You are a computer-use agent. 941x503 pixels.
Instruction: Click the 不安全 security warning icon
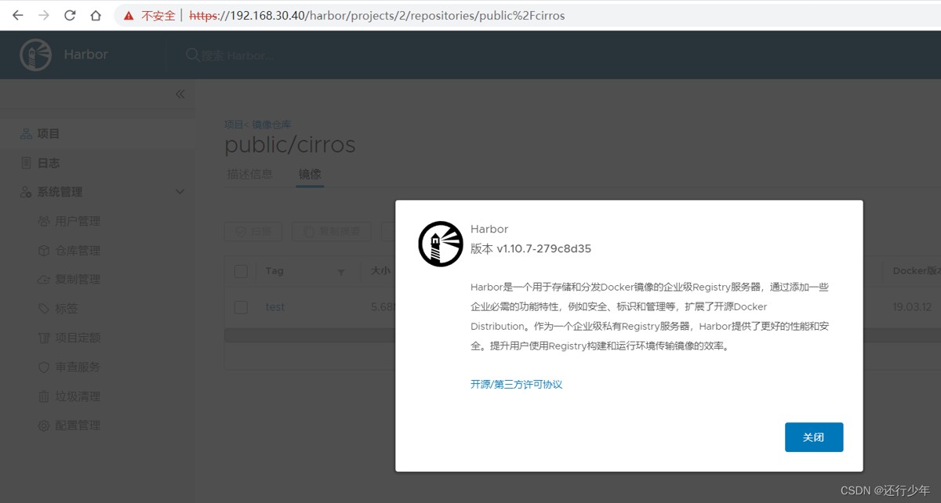tap(129, 16)
